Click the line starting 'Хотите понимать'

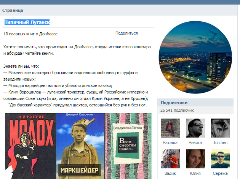77,50
